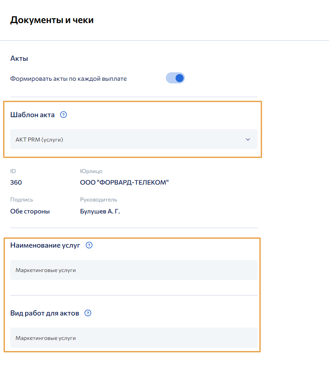The width and height of the screenshot is (329, 367).
Task: Click the Наименование услуг label text
Action: pyautogui.click(x=45, y=245)
